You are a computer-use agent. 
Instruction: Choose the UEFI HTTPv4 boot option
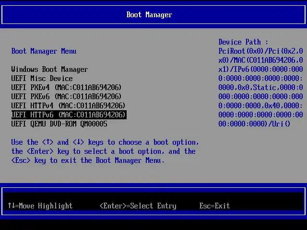(x=68, y=105)
